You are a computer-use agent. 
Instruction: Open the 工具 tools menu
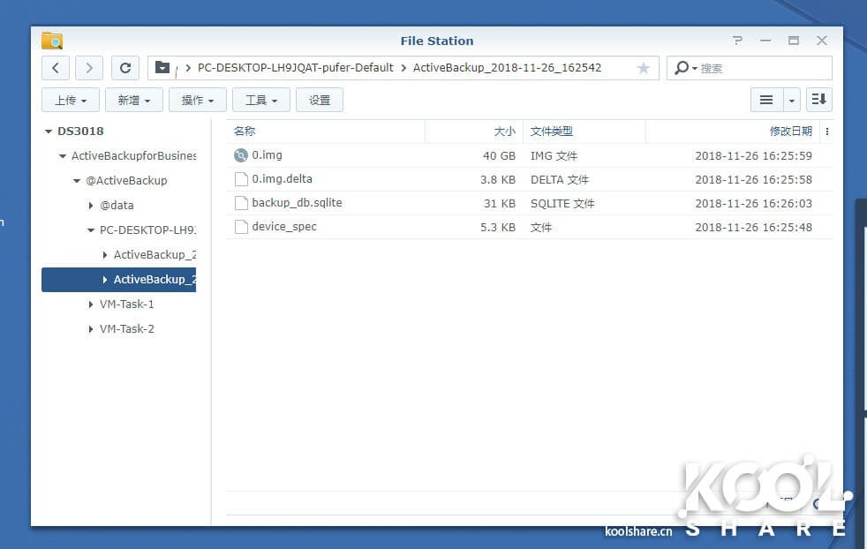(261, 100)
